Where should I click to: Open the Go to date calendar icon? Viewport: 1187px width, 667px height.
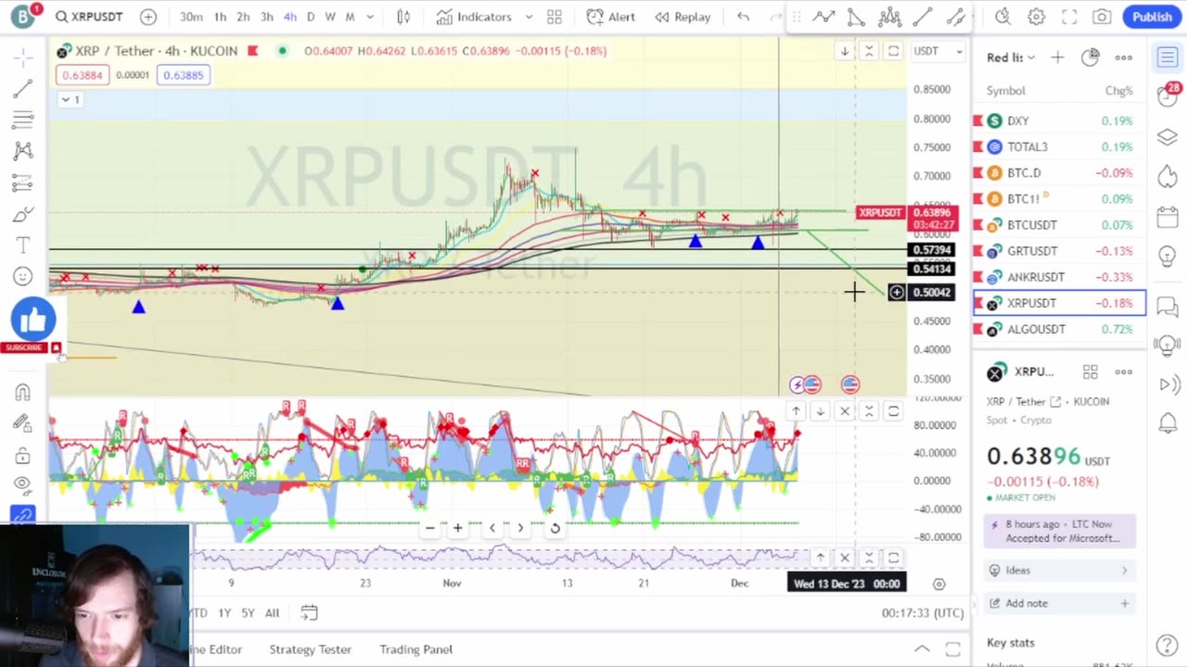point(309,612)
